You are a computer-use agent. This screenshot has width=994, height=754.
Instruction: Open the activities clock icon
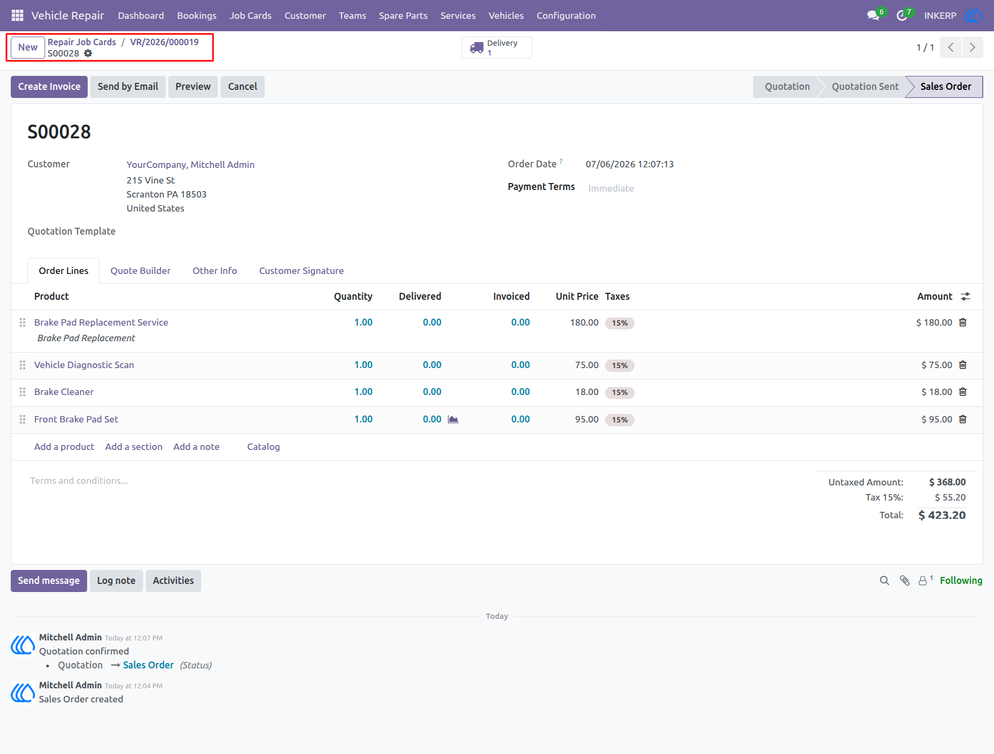pyautogui.click(x=902, y=16)
